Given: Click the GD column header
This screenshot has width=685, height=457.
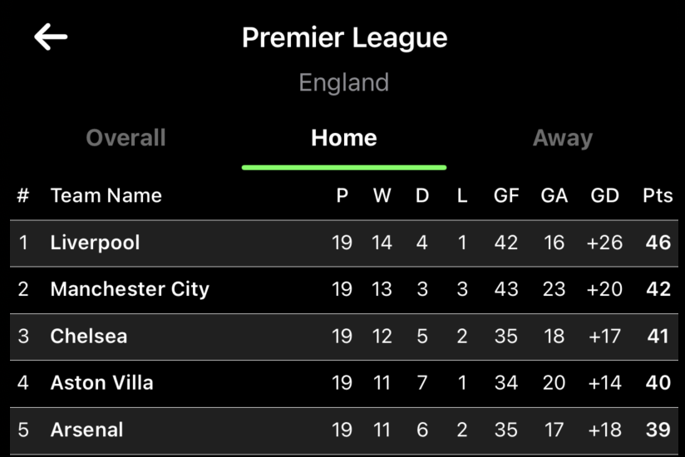Looking at the screenshot, I should point(604,196).
